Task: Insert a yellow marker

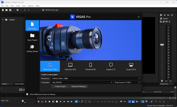Action: (121, 101)
